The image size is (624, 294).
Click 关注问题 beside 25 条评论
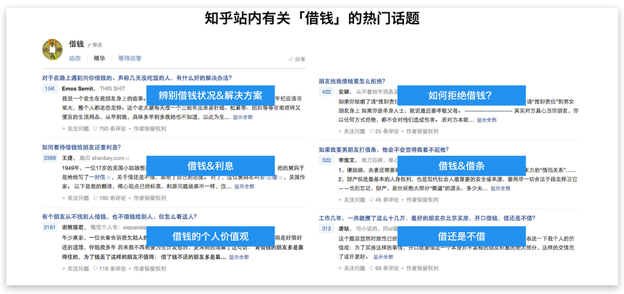pyautogui.click(x=352, y=131)
